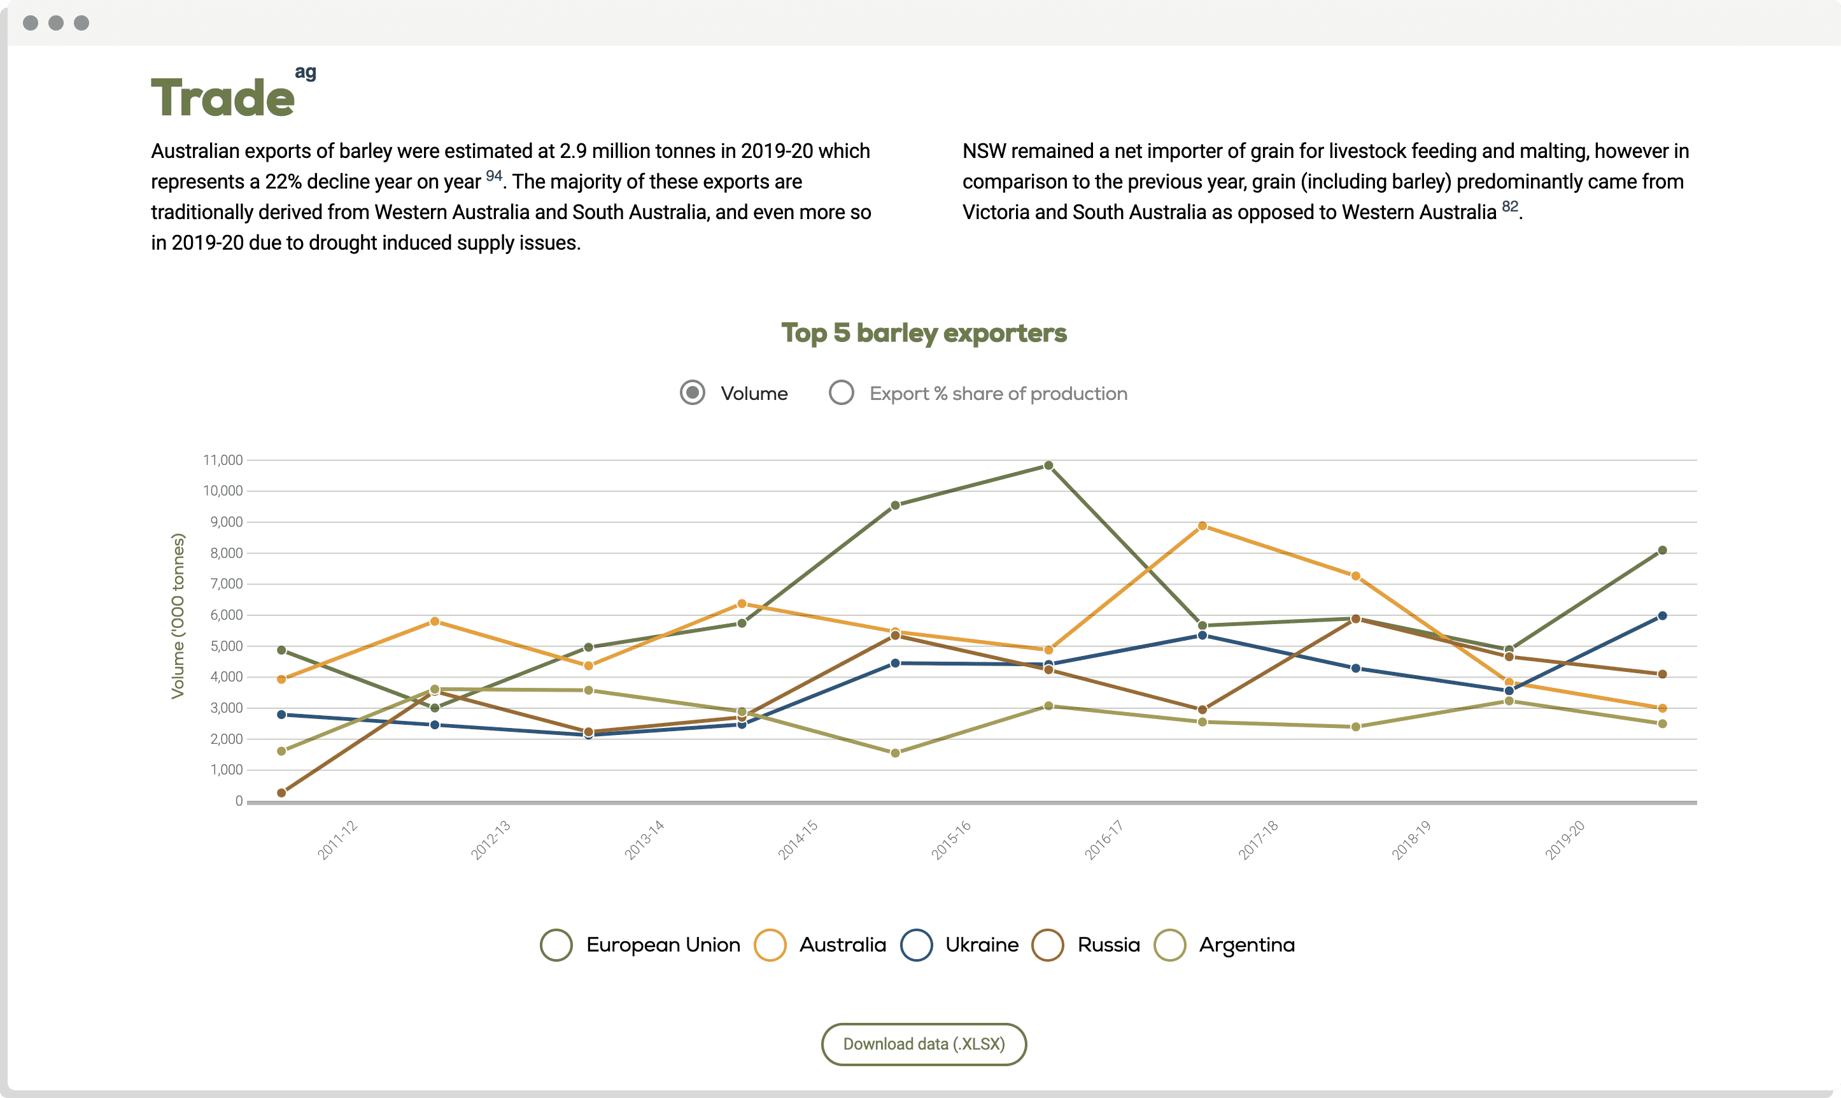Image resolution: width=1841 pixels, height=1098 pixels.
Task: Toggle Australia series legend circle
Action: [770, 945]
